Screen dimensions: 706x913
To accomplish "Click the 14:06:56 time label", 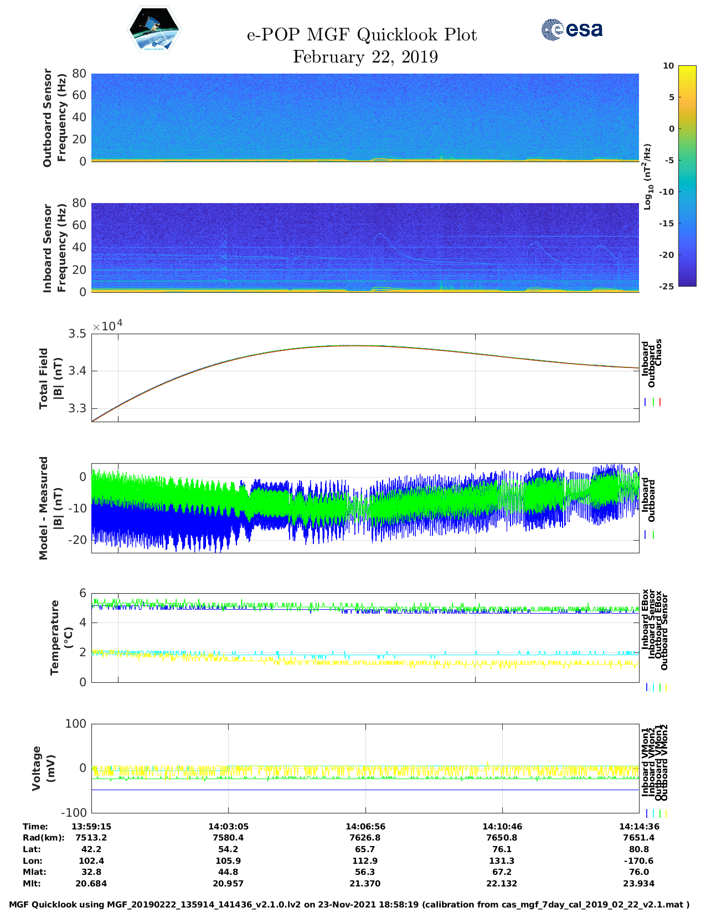I will [365, 826].
